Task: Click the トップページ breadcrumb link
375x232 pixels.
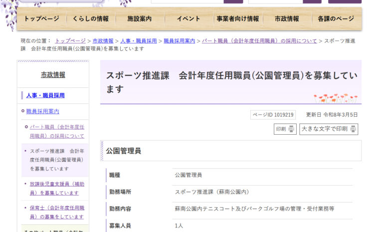Action: [70, 41]
